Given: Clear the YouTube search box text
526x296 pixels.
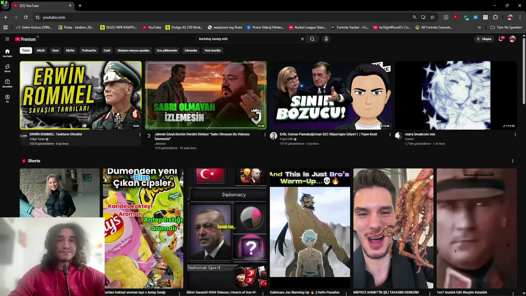Looking at the screenshot, I should pos(302,39).
